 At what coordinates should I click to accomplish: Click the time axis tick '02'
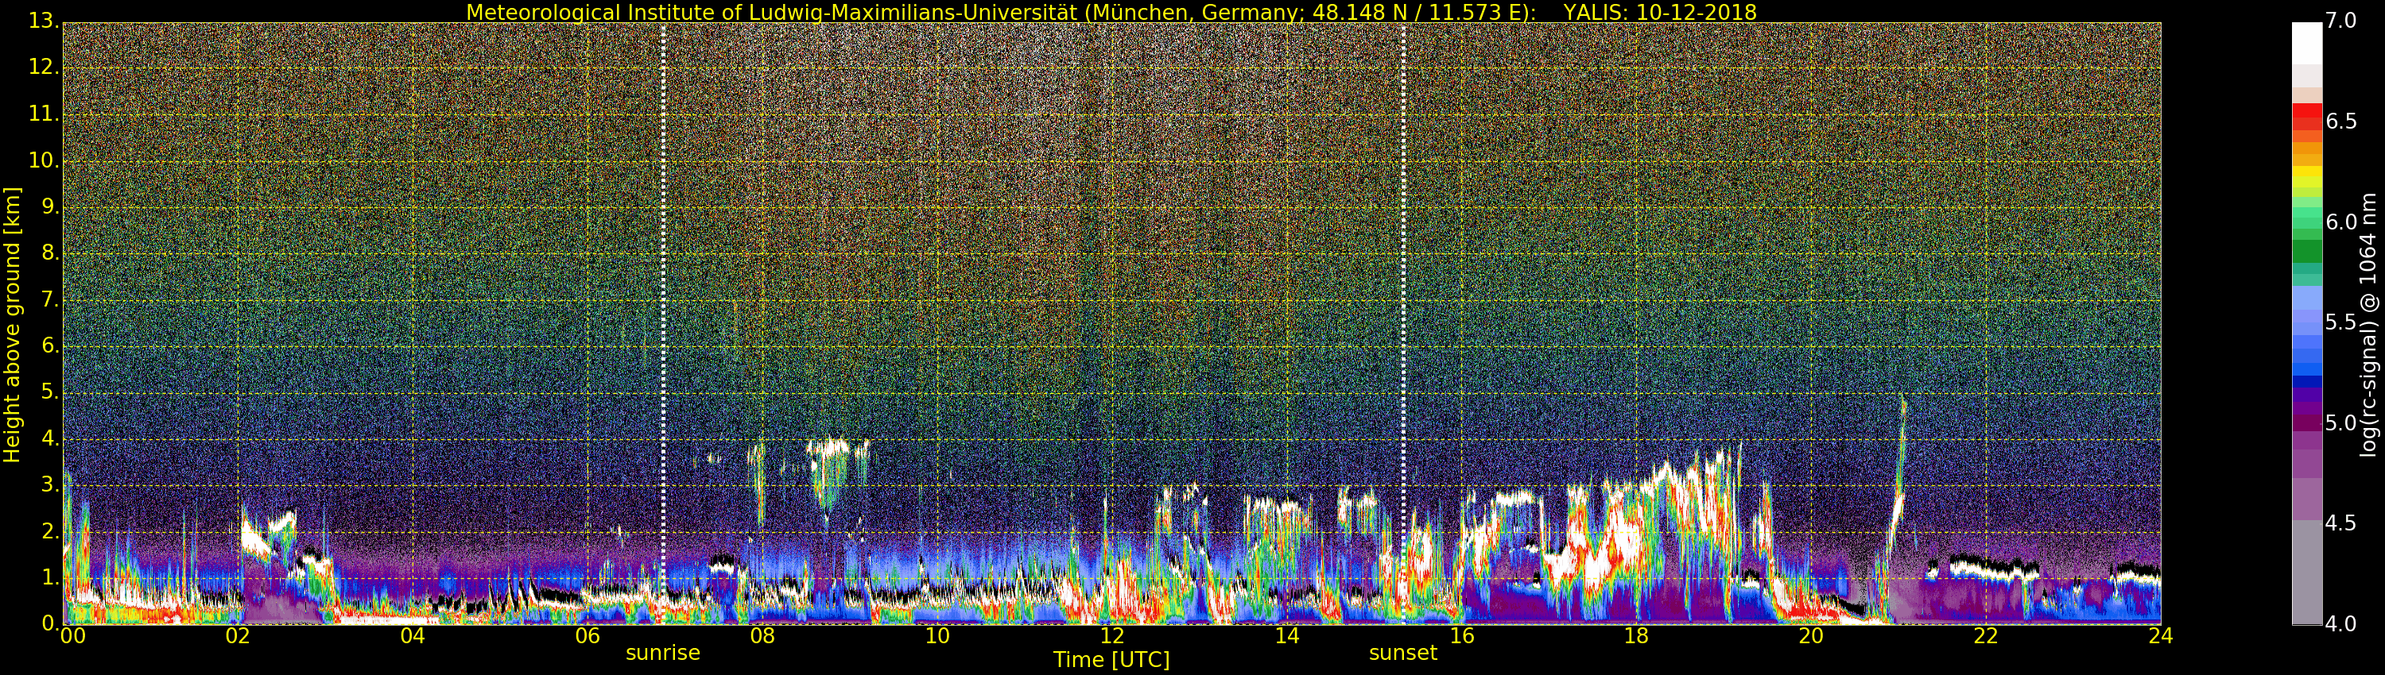238,635
